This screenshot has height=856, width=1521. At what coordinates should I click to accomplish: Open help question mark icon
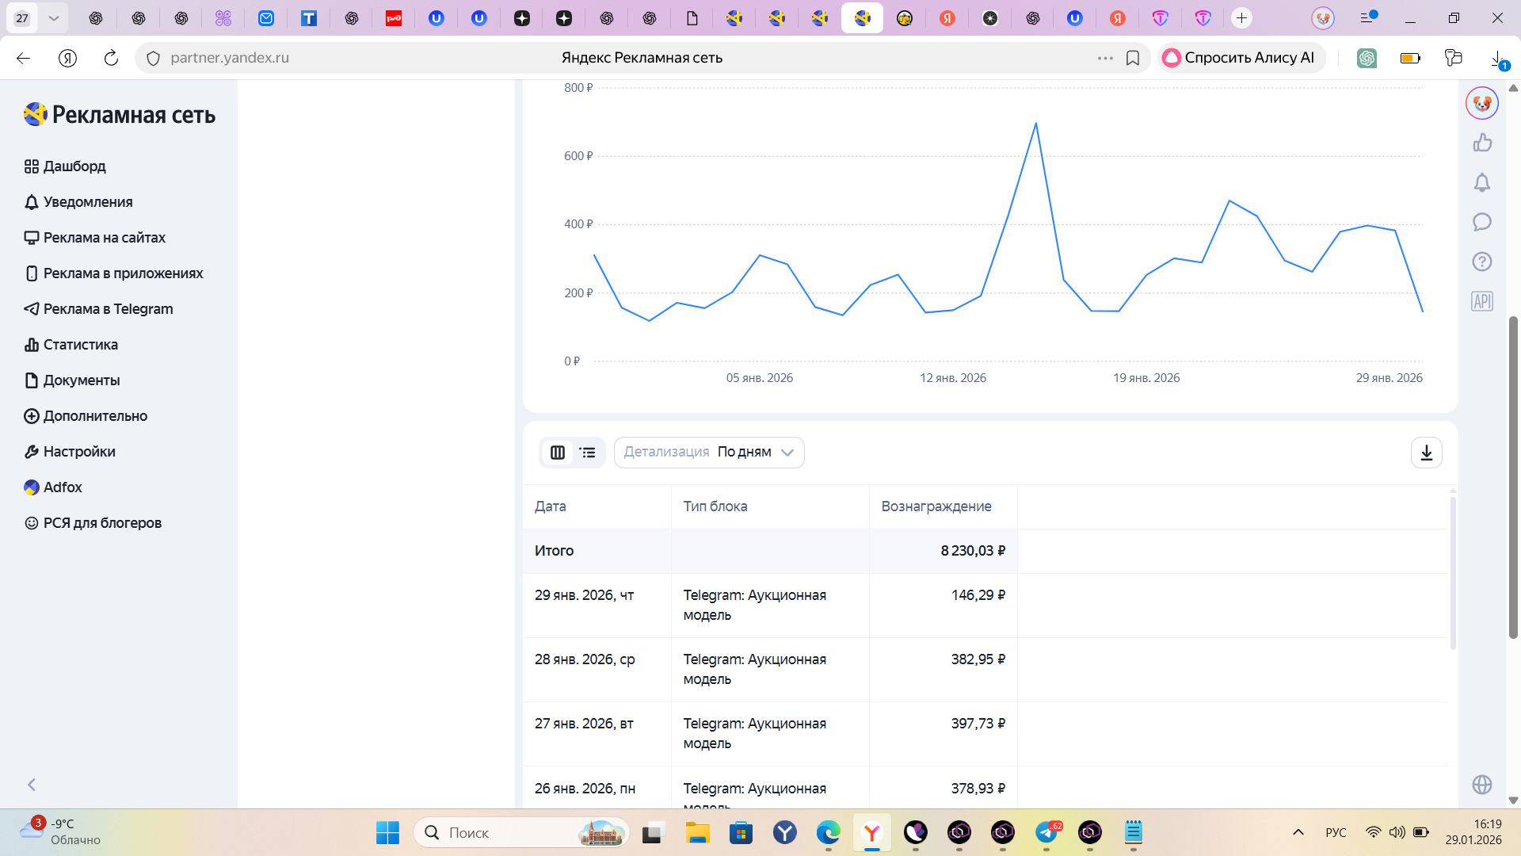(1481, 262)
